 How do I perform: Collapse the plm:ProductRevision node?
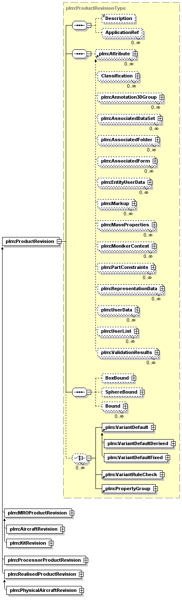[x=59, y=241]
